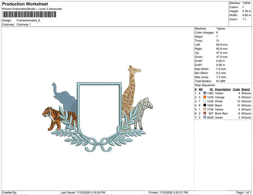Click the St. column header

click(212, 89)
